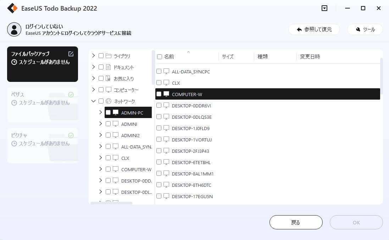Click the ADMIN-PC computer icon in tree
The width and height of the screenshot is (389, 240).
[116, 112]
